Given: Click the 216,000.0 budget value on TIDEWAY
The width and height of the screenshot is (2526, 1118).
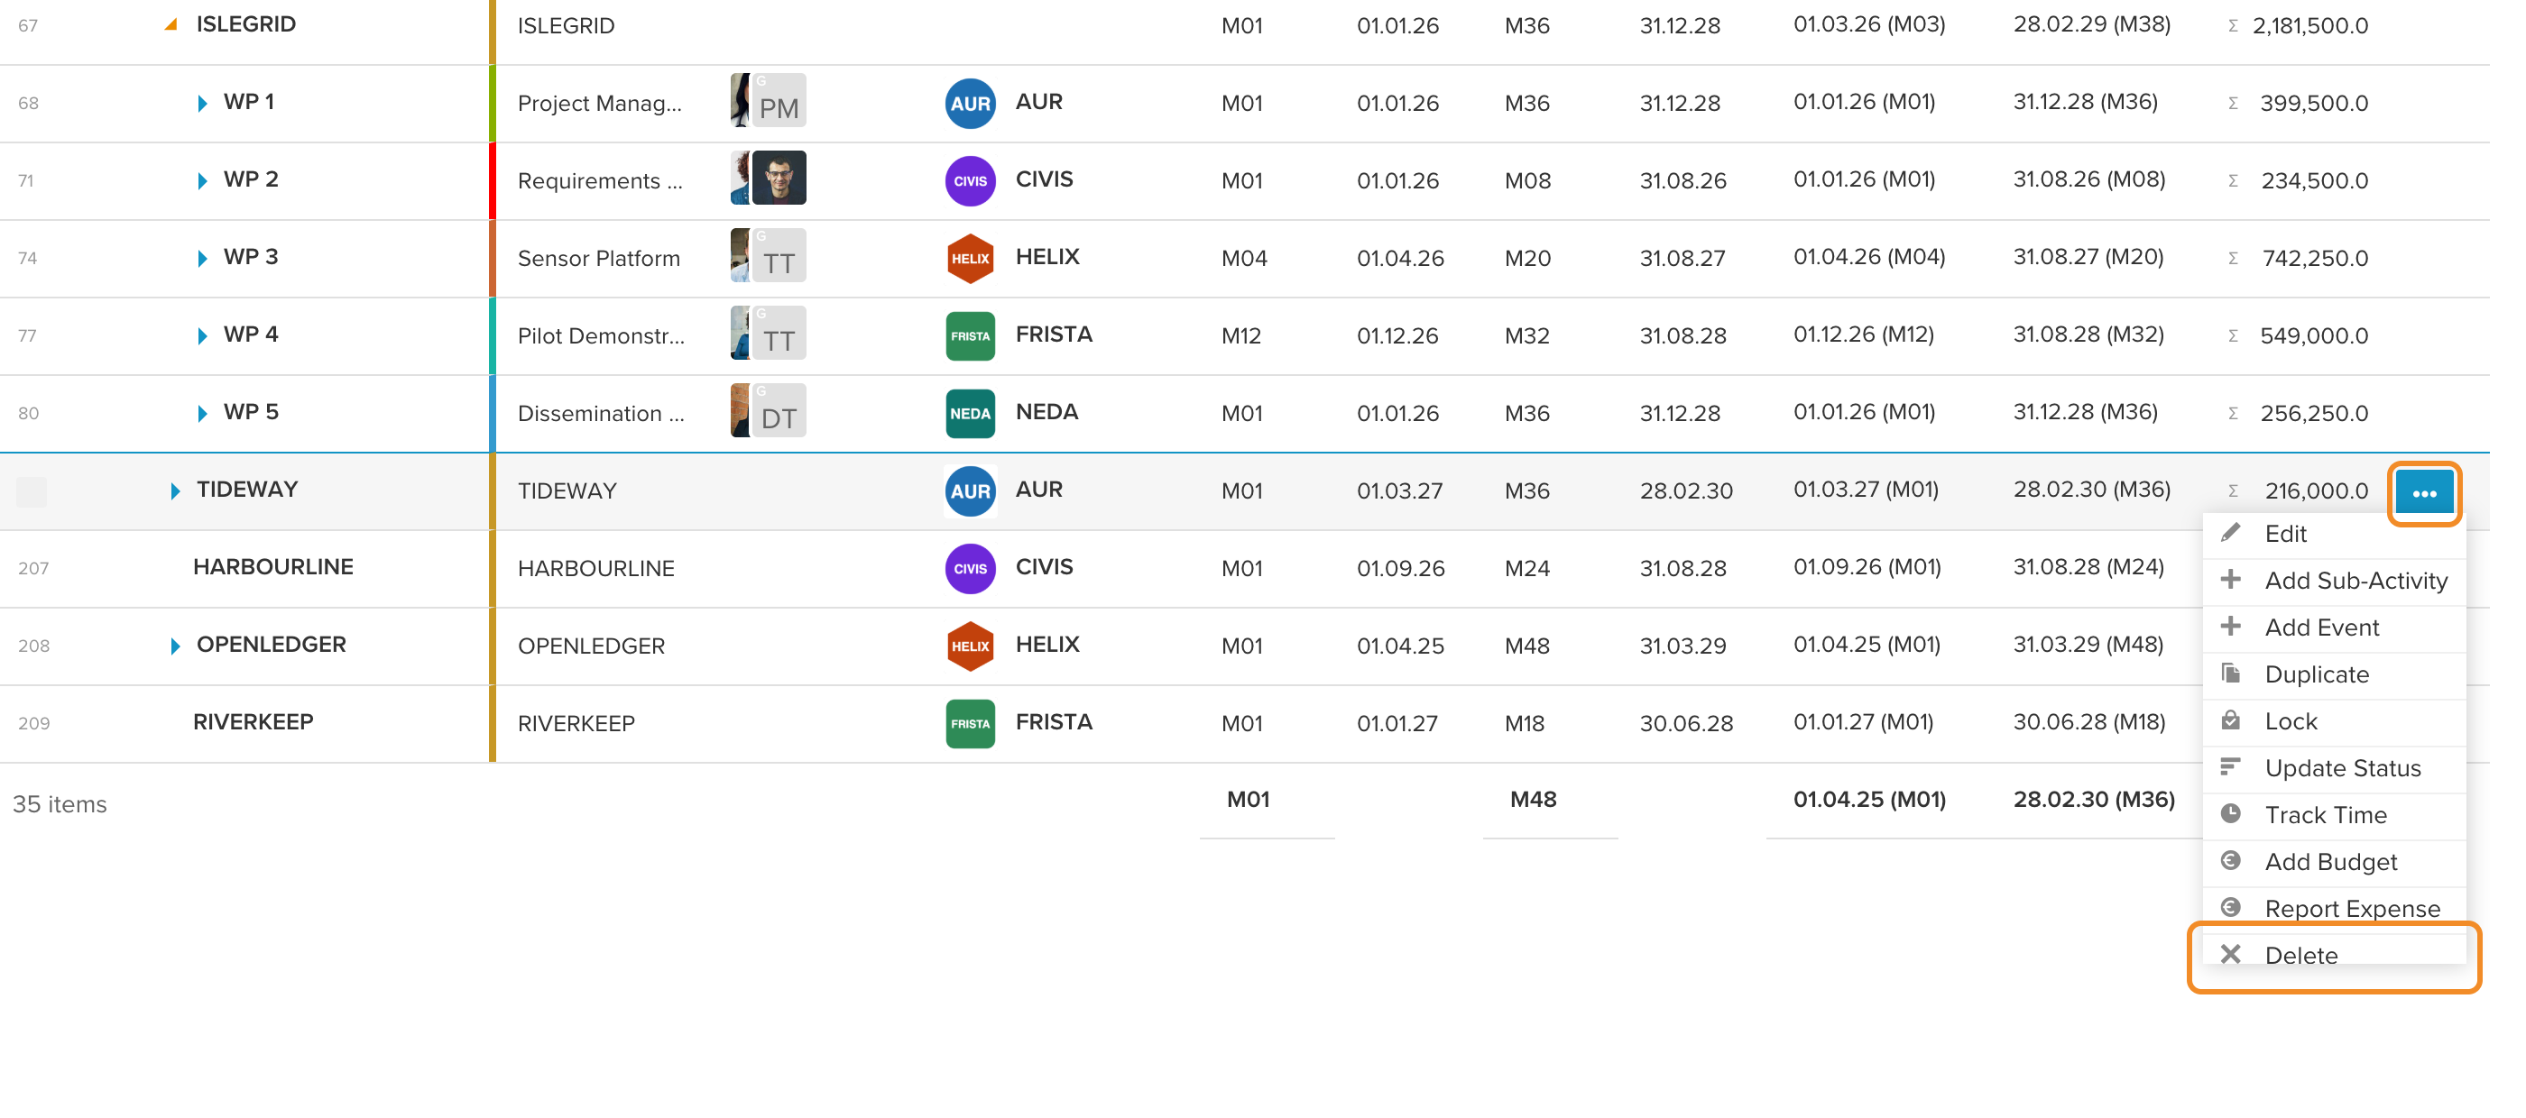Looking at the screenshot, I should pyautogui.click(x=2315, y=490).
